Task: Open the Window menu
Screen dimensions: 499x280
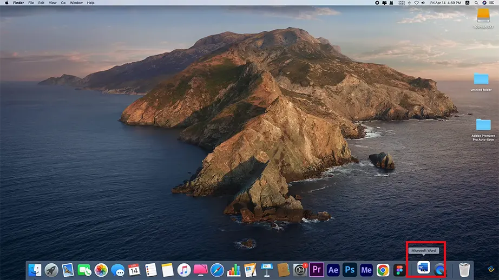Action: click(x=76, y=3)
